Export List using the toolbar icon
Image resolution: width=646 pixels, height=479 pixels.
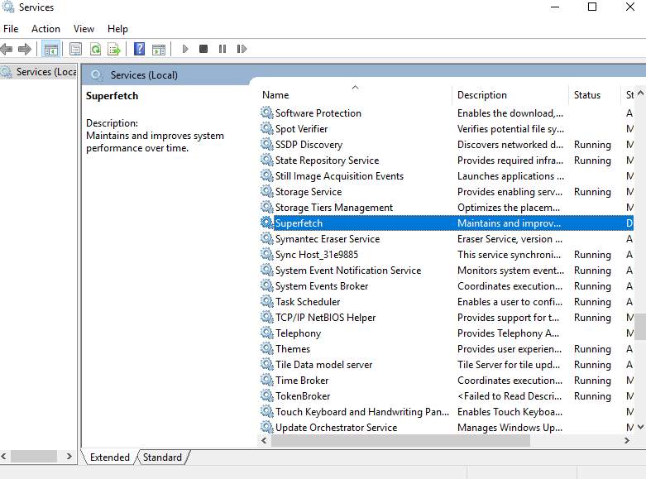pos(113,49)
